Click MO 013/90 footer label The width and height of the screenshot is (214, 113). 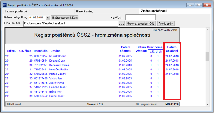tap(172, 104)
